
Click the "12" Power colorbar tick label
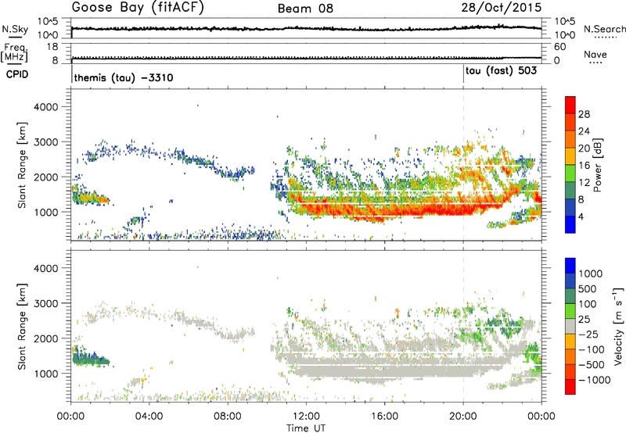[x=584, y=183]
